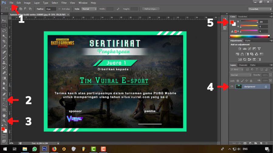Viewport: 273px width, 153px height.
Task: Select the Blur tool
Action: [x=4, y=83]
